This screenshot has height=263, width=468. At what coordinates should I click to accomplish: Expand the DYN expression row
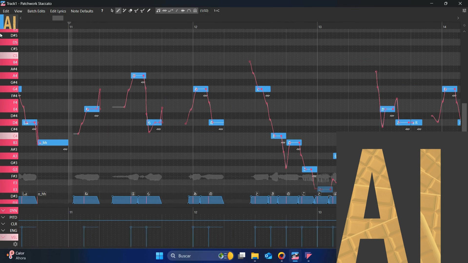3,210
